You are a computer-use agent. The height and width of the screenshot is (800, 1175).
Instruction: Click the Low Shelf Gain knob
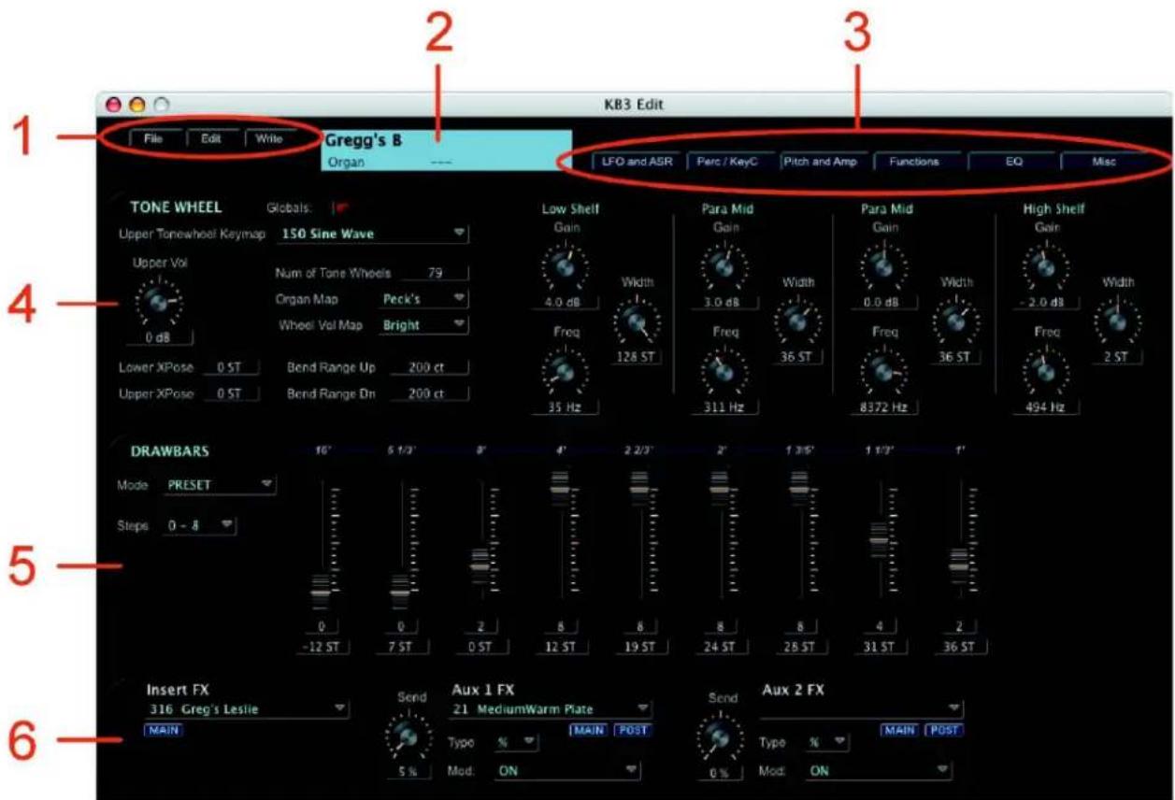pos(565,266)
